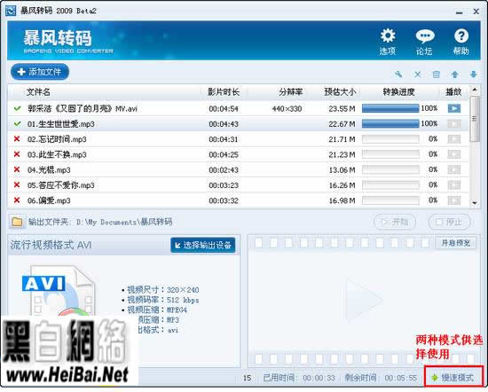Click play icon for 04.光棍.mp3
This screenshot has height=392, width=488.
click(x=454, y=169)
